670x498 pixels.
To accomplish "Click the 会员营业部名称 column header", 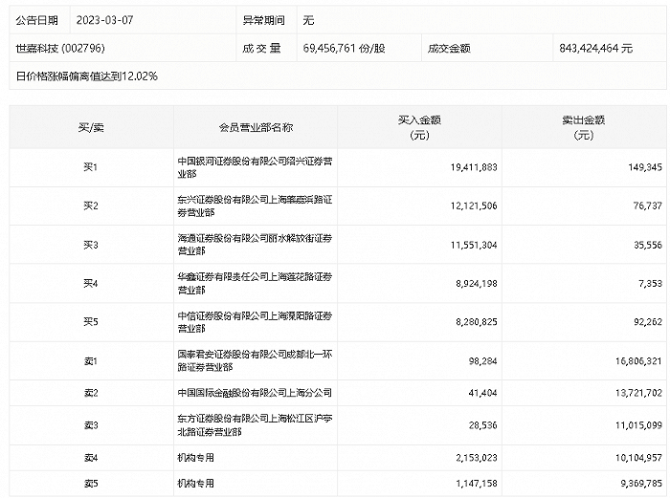I will click(256, 127).
